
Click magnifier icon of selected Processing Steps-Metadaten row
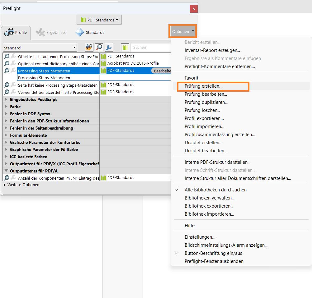[7, 71]
